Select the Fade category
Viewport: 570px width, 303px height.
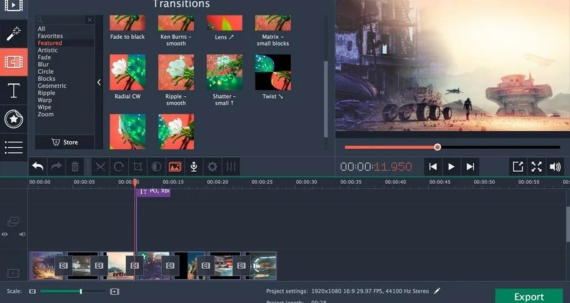44,57
